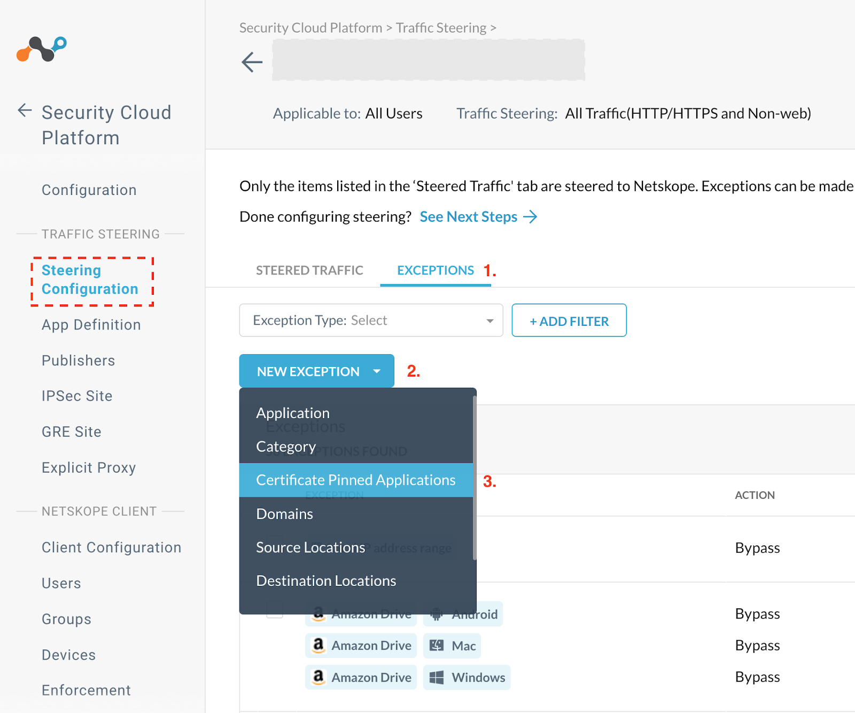Click the Security Cloud Platform sidebar heading
Screen dimensions: 855x713
point(106,125)
